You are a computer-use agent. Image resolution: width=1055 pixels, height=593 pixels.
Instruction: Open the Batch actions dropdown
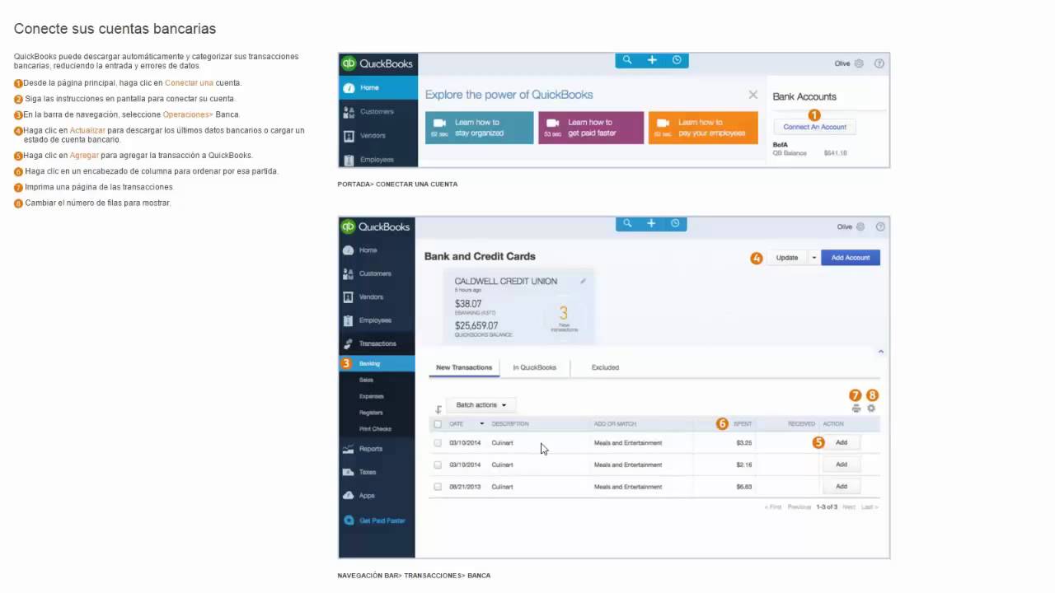tap(481, 405)
